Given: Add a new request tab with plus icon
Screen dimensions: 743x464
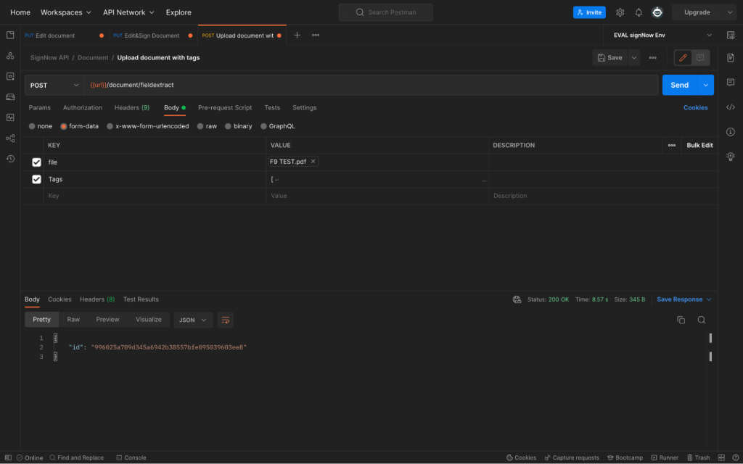Looking at the screenshot, I should click(297, 35).
